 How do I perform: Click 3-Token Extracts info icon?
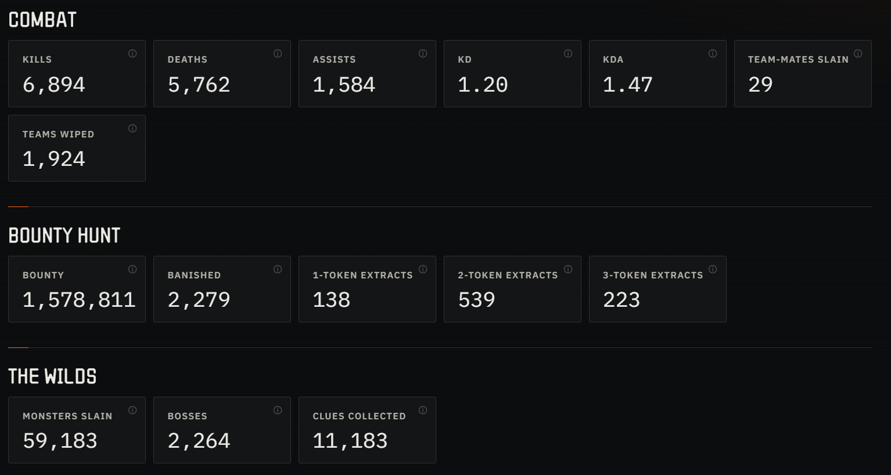tap(713, 269)
